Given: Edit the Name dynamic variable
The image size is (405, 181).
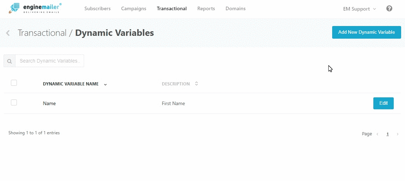Looking at the screenshot, I should click(x=383, y=103).
